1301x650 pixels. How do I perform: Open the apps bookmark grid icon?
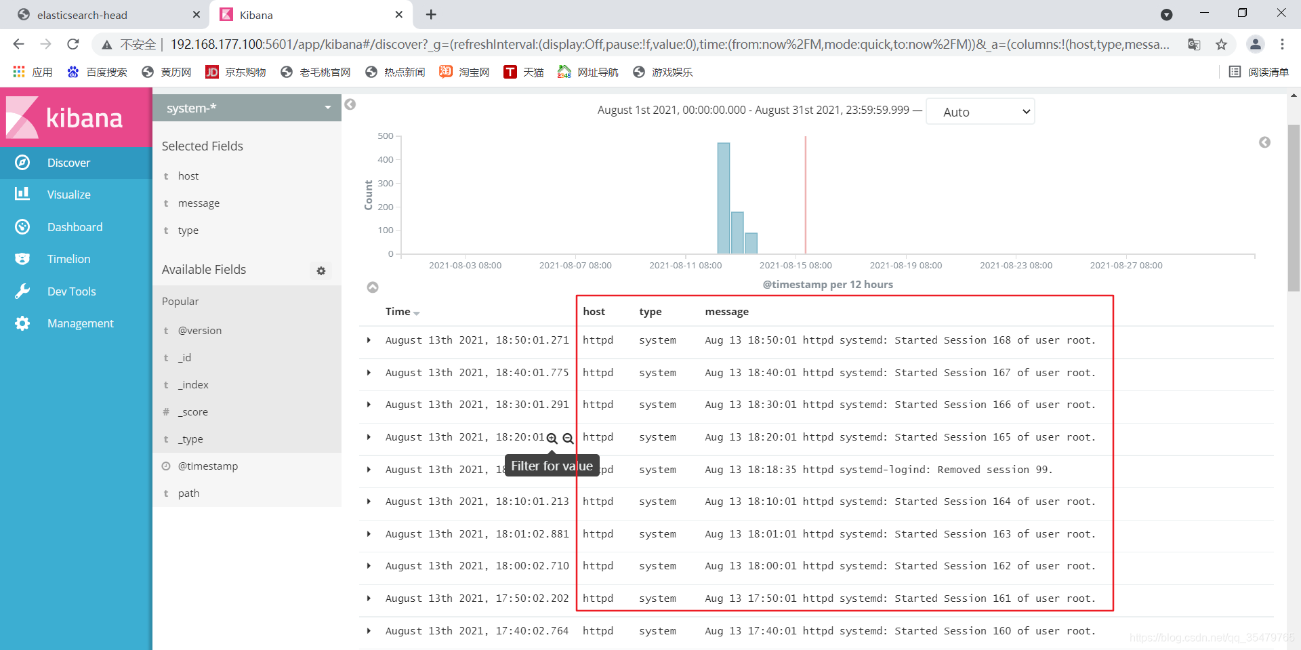tap(19, 72)
